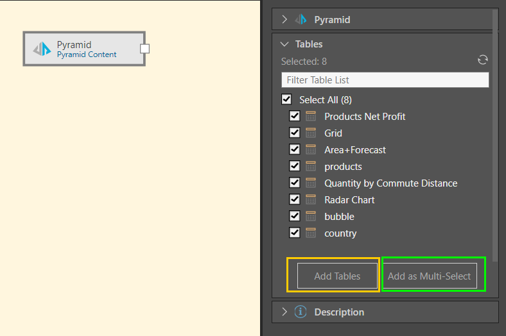Toggle the country table checkbox
This screenshot has height=336, width=506.
pyautogui.click(x=295, y=233)
